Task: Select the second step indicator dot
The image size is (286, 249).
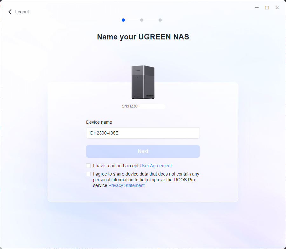Action: click(142, 20)
